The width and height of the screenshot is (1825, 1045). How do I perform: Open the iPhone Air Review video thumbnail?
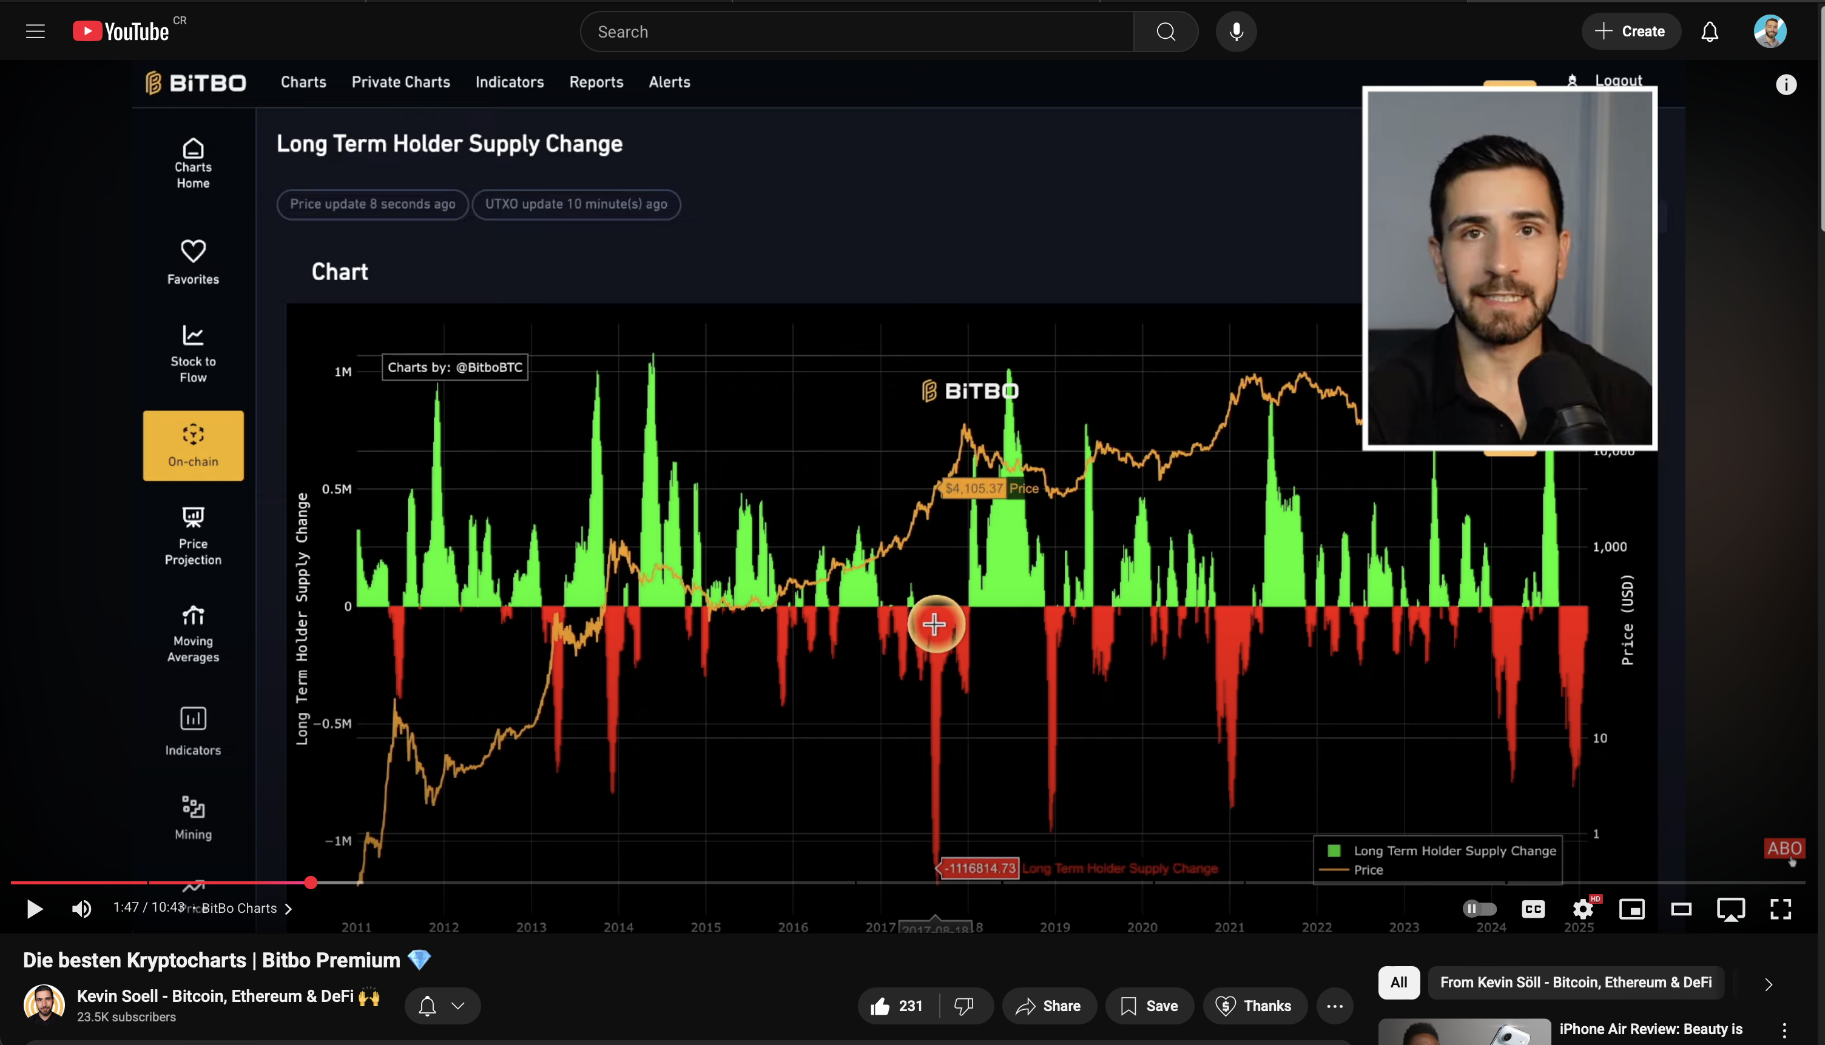pos(1464,1032)
